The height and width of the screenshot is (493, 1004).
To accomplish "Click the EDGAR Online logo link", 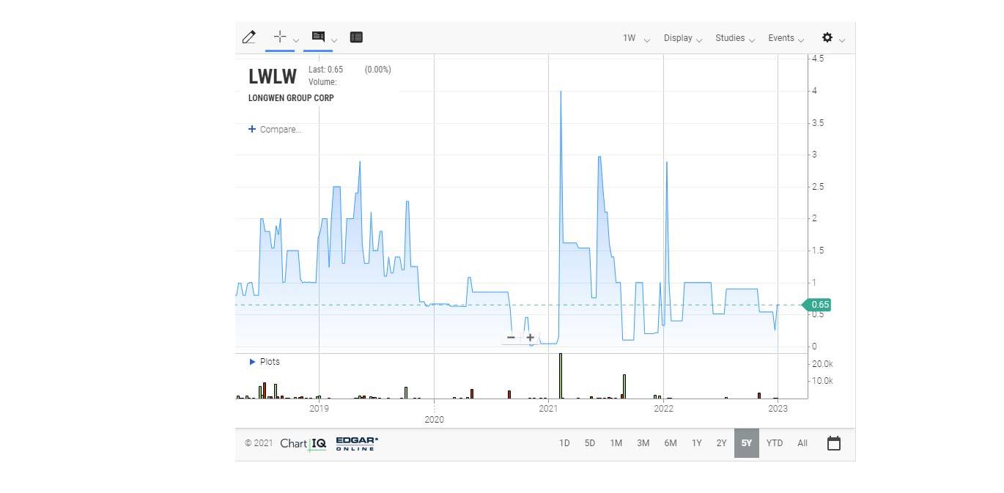I will [x=357, y=443].
